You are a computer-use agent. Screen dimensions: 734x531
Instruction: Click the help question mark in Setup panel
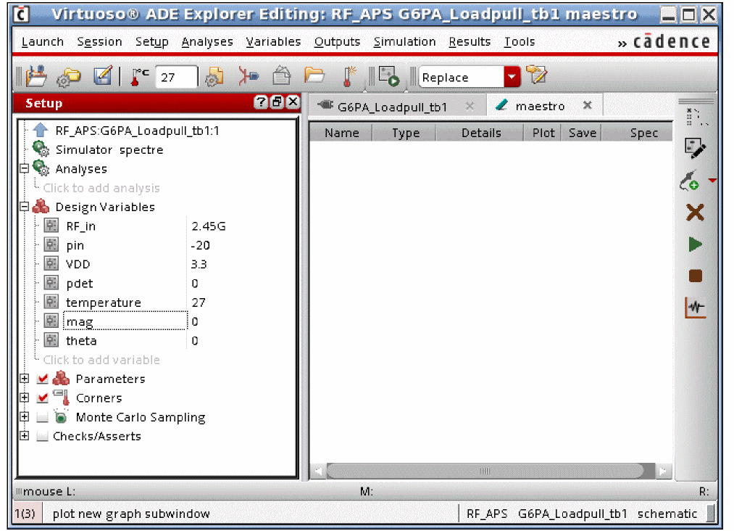(x=261, y=102)
